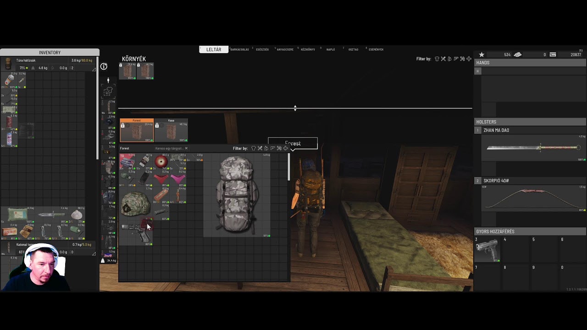Filter Forest chest by medical plus icon
Screen dimensions: 587x330
click(285, 148)
